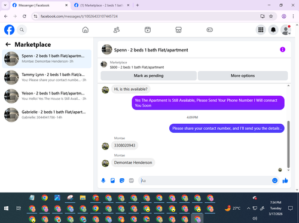Open the Facebook search icon
Screen dimensions: 299x223
tap(22, 30)
